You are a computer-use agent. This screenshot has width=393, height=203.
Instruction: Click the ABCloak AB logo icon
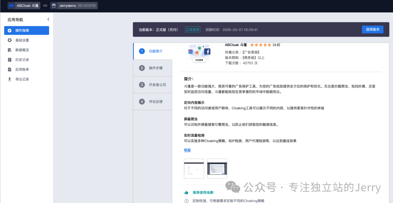pos(11,5)
